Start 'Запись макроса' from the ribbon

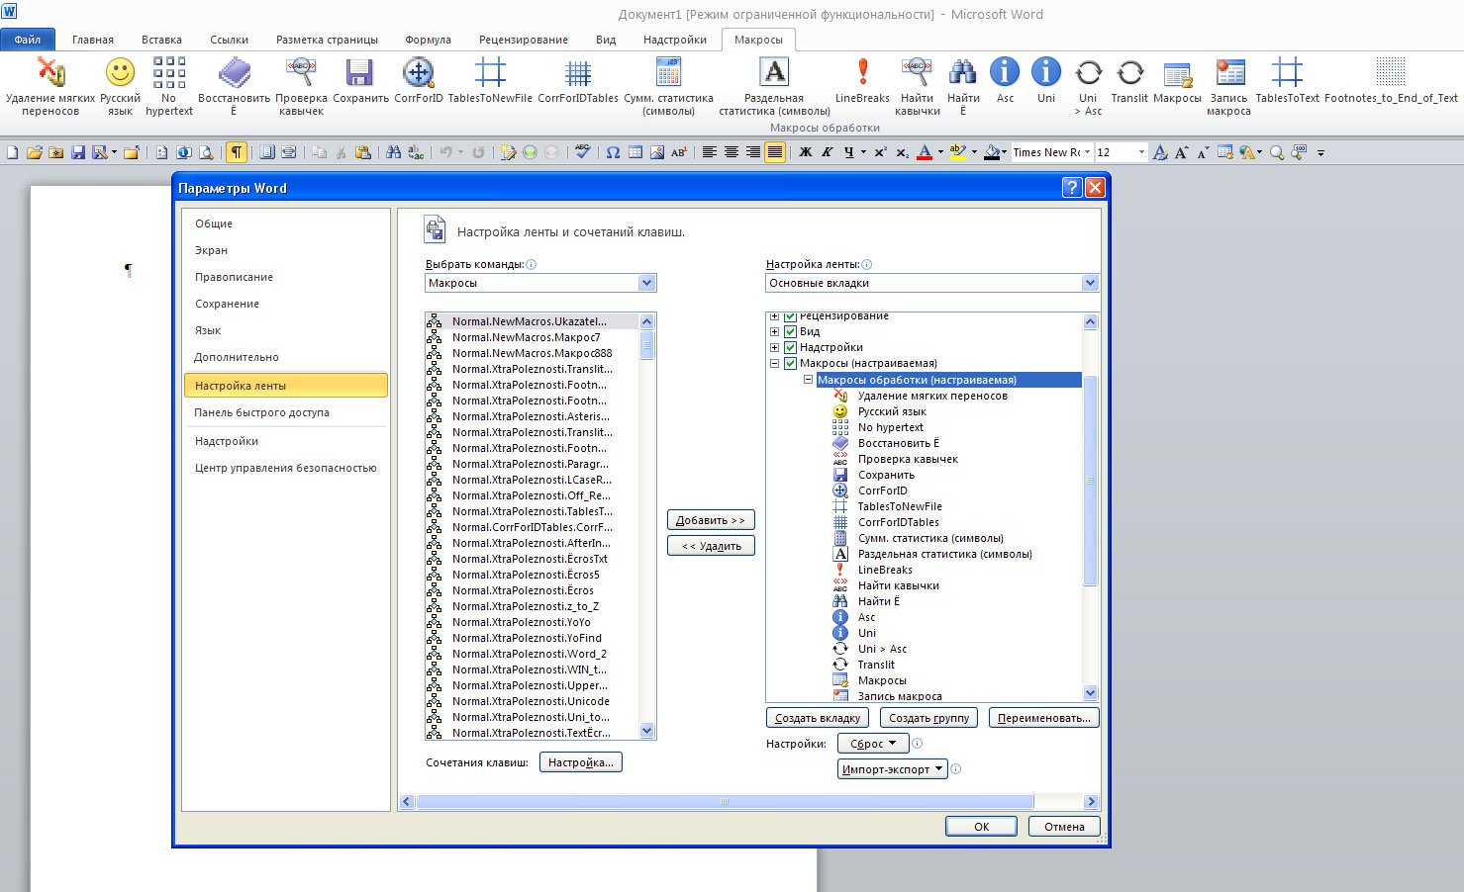click(x=1228, y=86)
